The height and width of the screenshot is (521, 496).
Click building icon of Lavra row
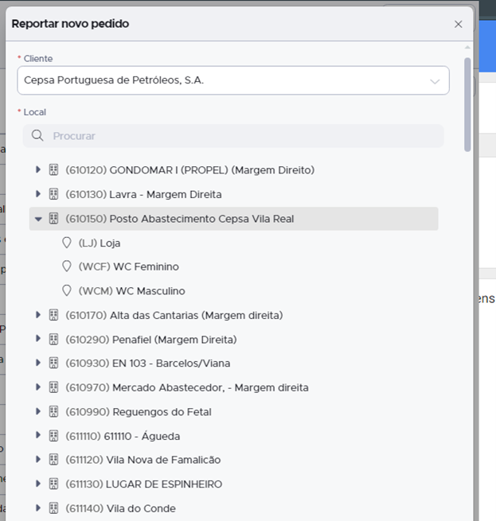pos(53,194)
